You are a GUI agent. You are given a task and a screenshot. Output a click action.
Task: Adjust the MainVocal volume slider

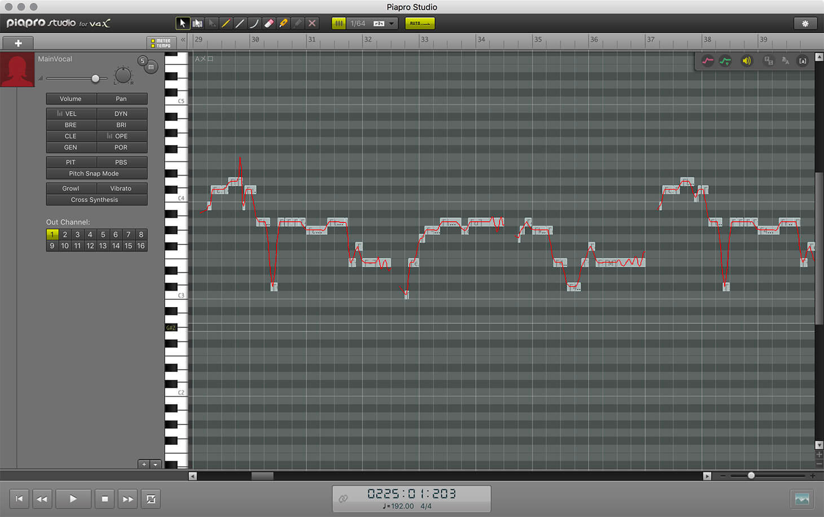coord(95,78)
